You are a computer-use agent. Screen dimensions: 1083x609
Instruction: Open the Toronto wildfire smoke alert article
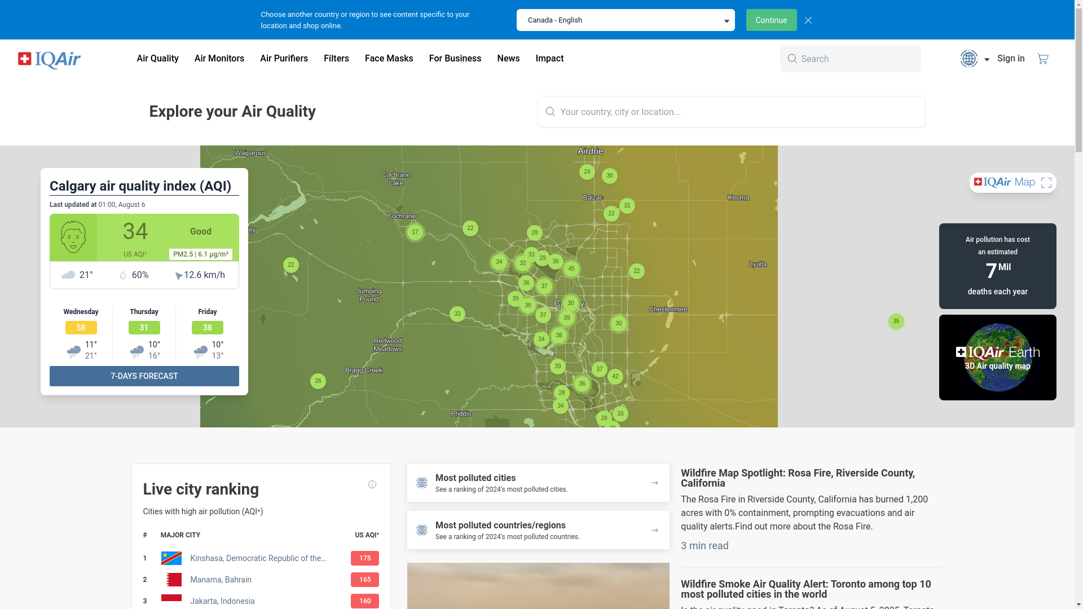tap(806, 589)
